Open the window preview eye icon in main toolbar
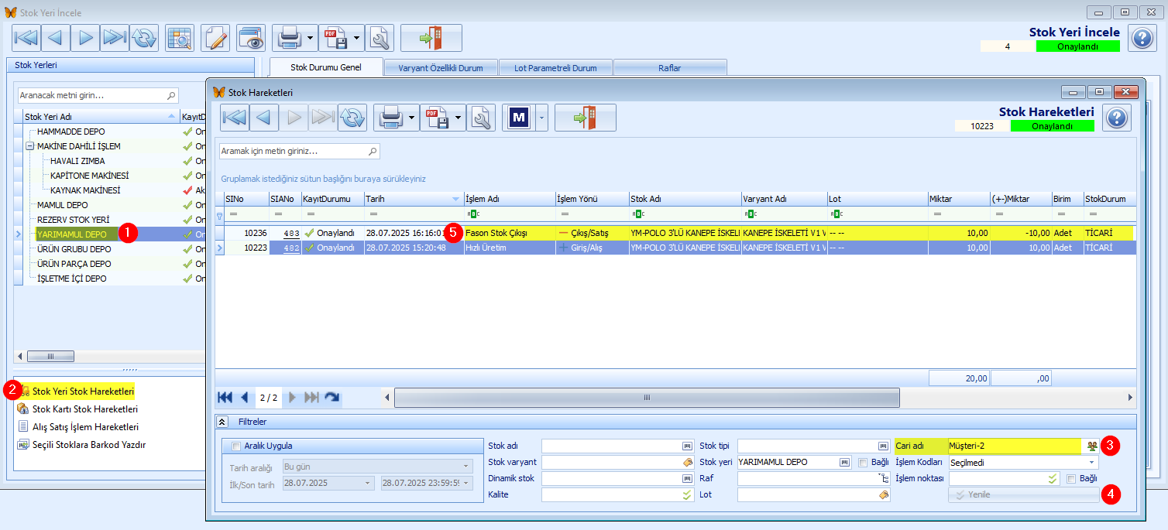 (x=251, y=38)
